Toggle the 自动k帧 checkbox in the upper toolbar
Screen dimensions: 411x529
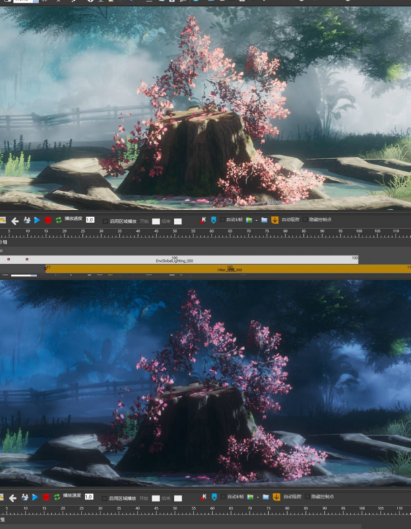point(223,220)
